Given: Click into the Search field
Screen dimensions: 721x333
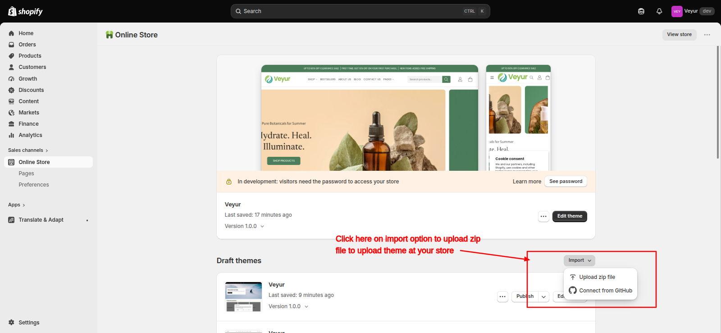Looking at the screenshot, I should 360,11.
